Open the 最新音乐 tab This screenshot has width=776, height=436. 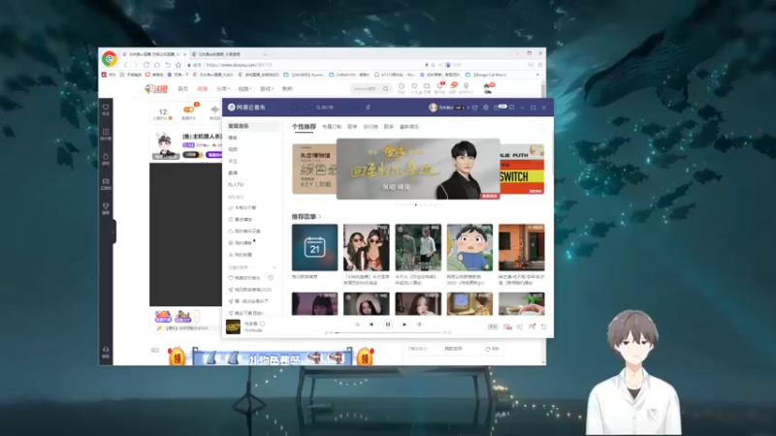point(409,127)
